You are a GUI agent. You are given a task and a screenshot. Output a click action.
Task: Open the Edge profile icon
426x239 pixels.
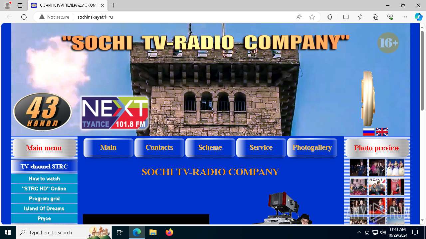(7, 5)
